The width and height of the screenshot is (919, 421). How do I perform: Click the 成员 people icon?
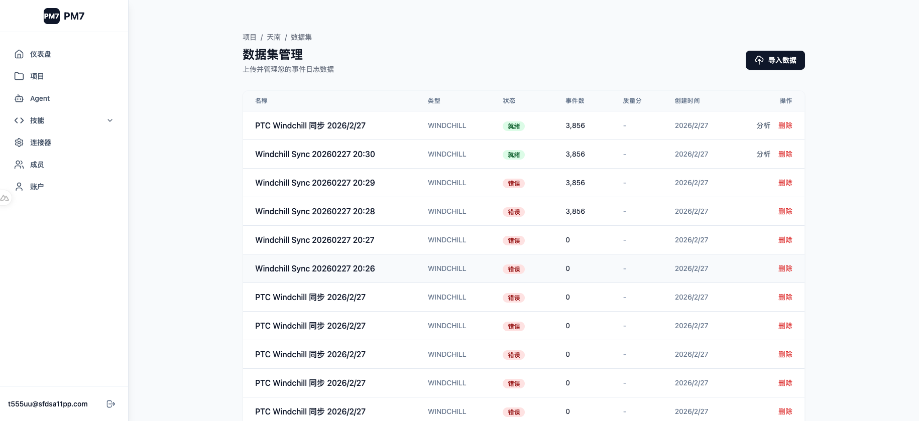click(19, 165)
